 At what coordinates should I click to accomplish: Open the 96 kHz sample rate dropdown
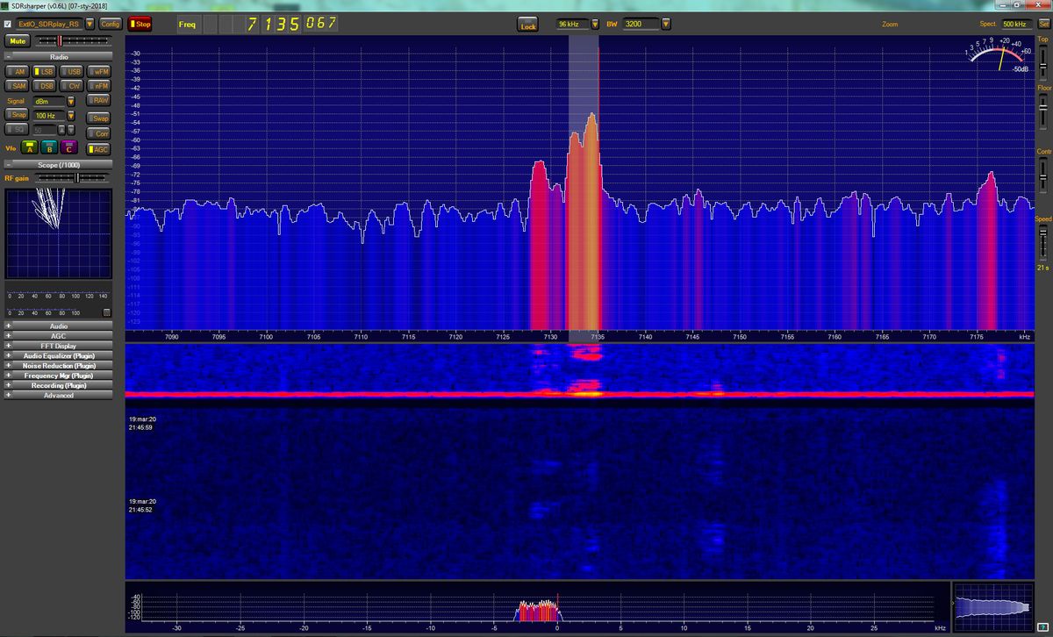[x=595, y=25]
